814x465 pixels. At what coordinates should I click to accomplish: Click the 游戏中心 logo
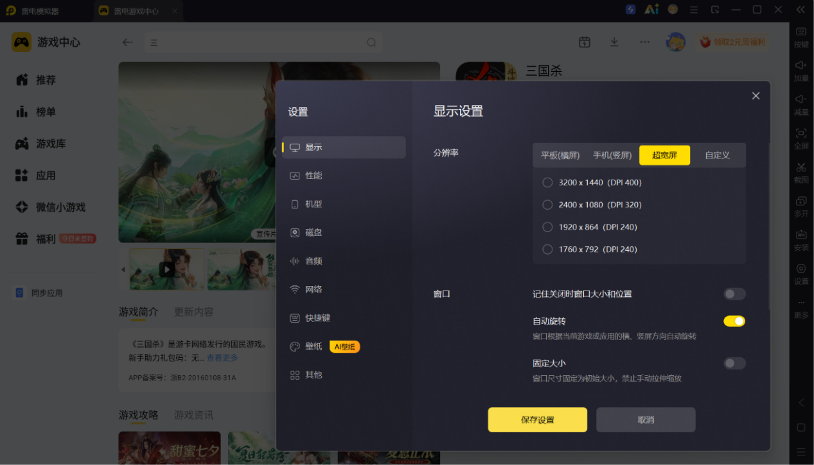click(46, 42)
